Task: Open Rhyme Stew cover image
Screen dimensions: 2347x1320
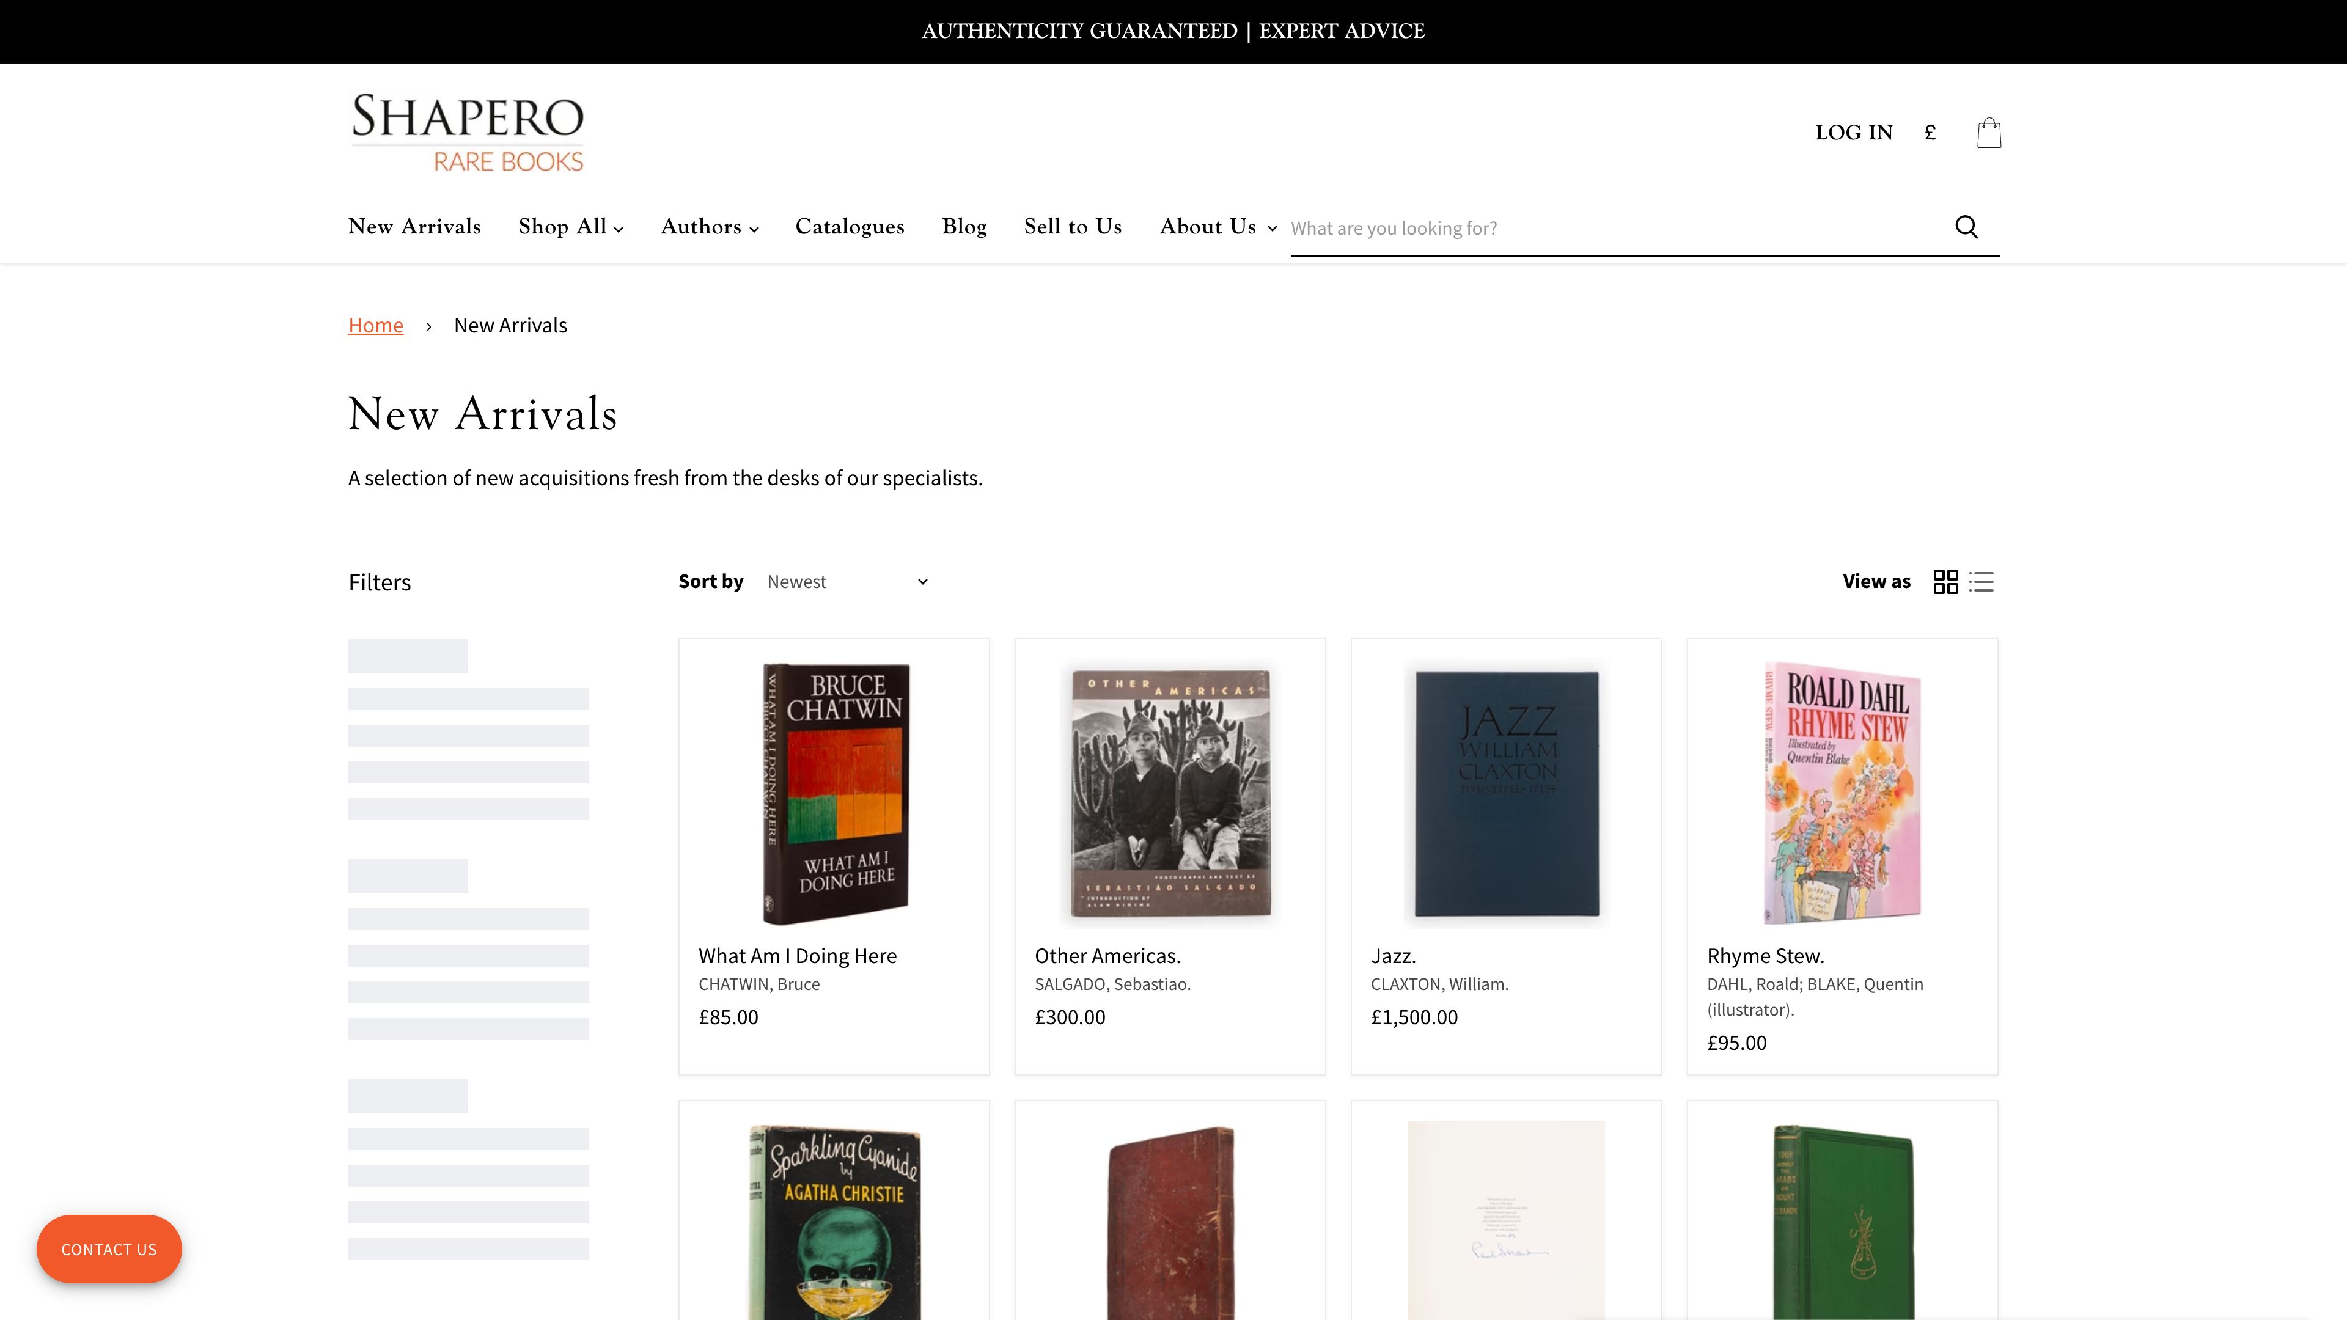Action: point(1842,793)
